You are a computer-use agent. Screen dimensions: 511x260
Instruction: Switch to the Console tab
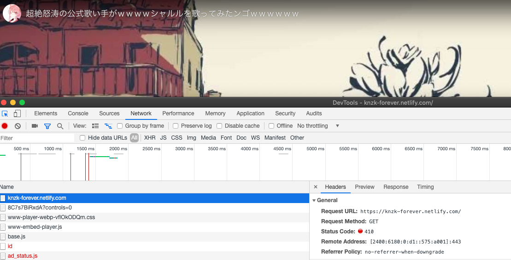pyautogui.click(x=78, y=113)
